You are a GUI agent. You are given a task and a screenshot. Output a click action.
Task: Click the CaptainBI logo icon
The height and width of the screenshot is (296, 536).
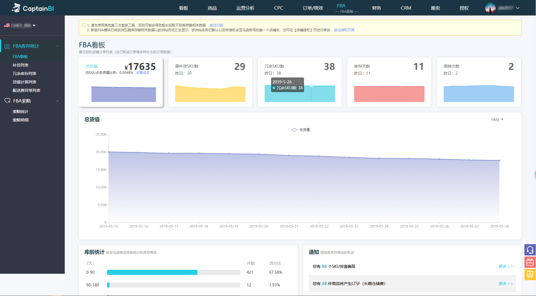coord(16,8)
